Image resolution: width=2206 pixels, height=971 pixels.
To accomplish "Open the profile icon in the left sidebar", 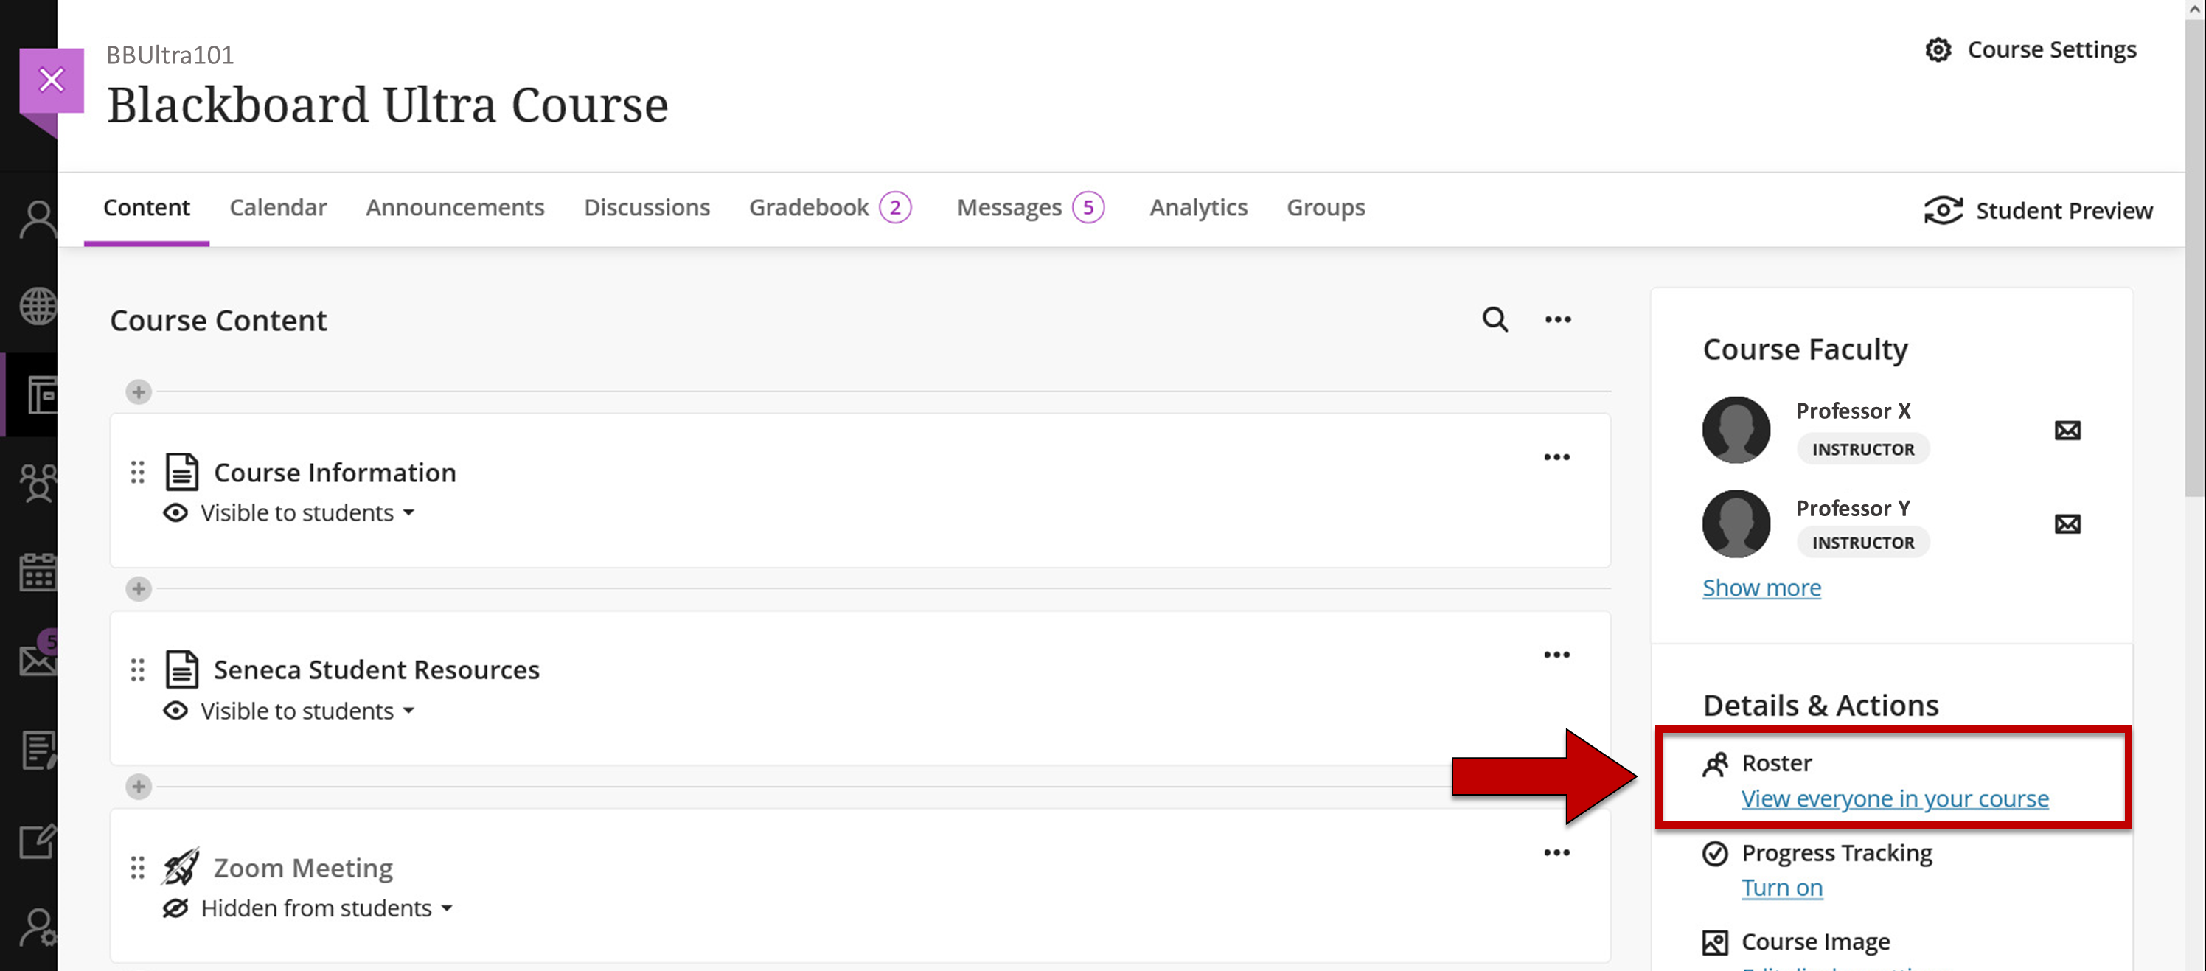I will (38, 219).
